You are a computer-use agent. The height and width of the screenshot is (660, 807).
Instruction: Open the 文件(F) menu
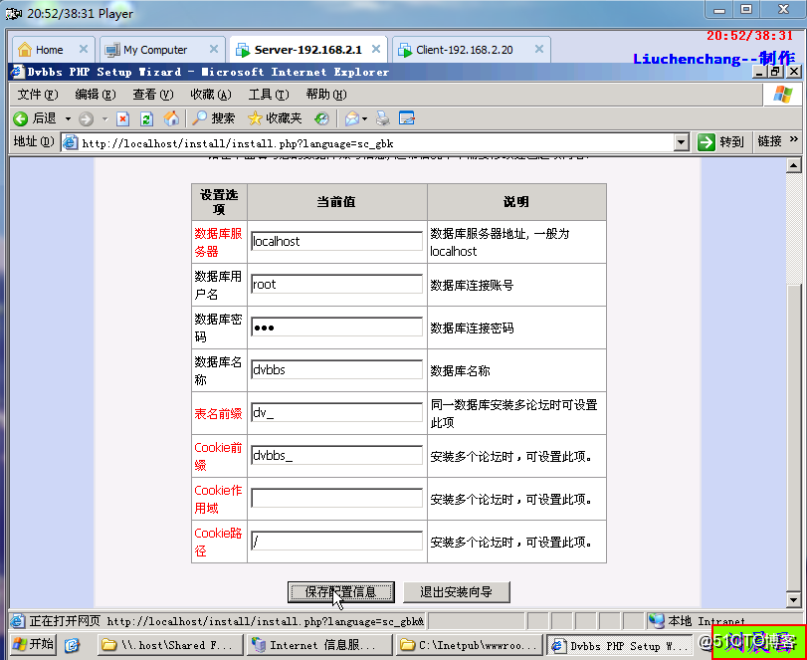click(x=38, y=95)
